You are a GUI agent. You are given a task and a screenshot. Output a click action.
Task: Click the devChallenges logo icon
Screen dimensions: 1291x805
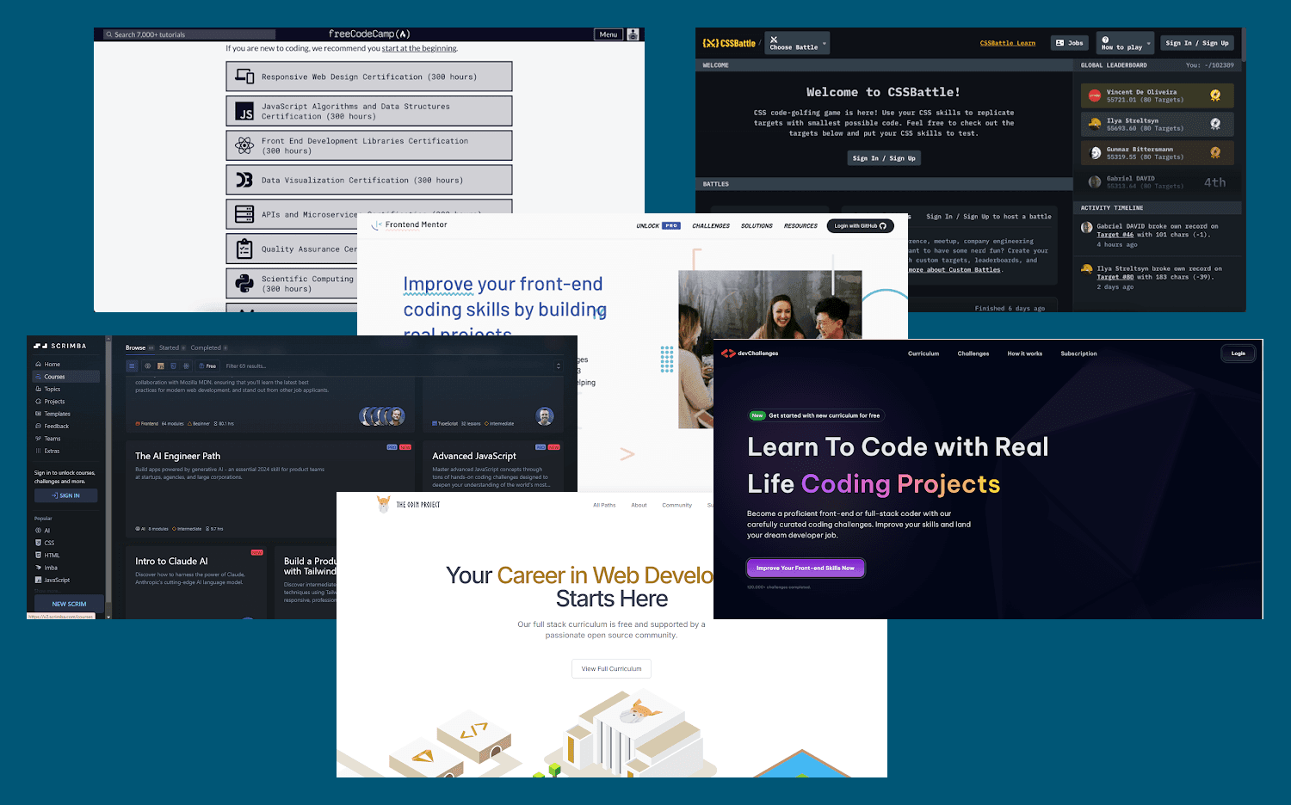click(728, 353)
